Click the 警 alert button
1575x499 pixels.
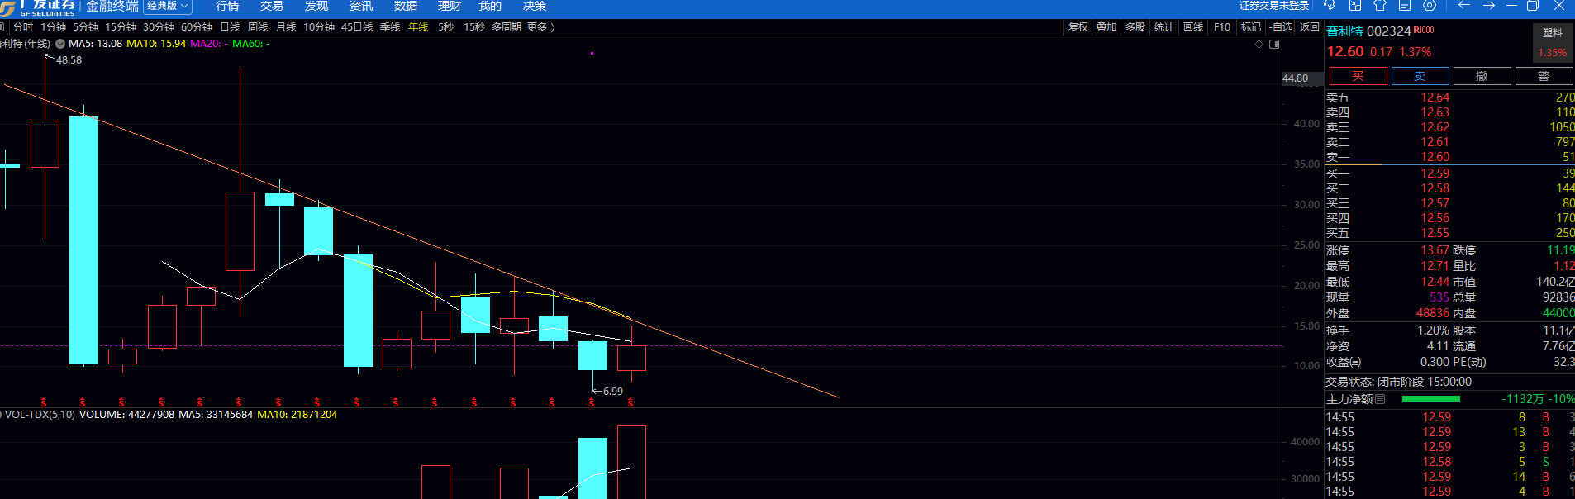pyautogui.click(x=1544, y=76)
